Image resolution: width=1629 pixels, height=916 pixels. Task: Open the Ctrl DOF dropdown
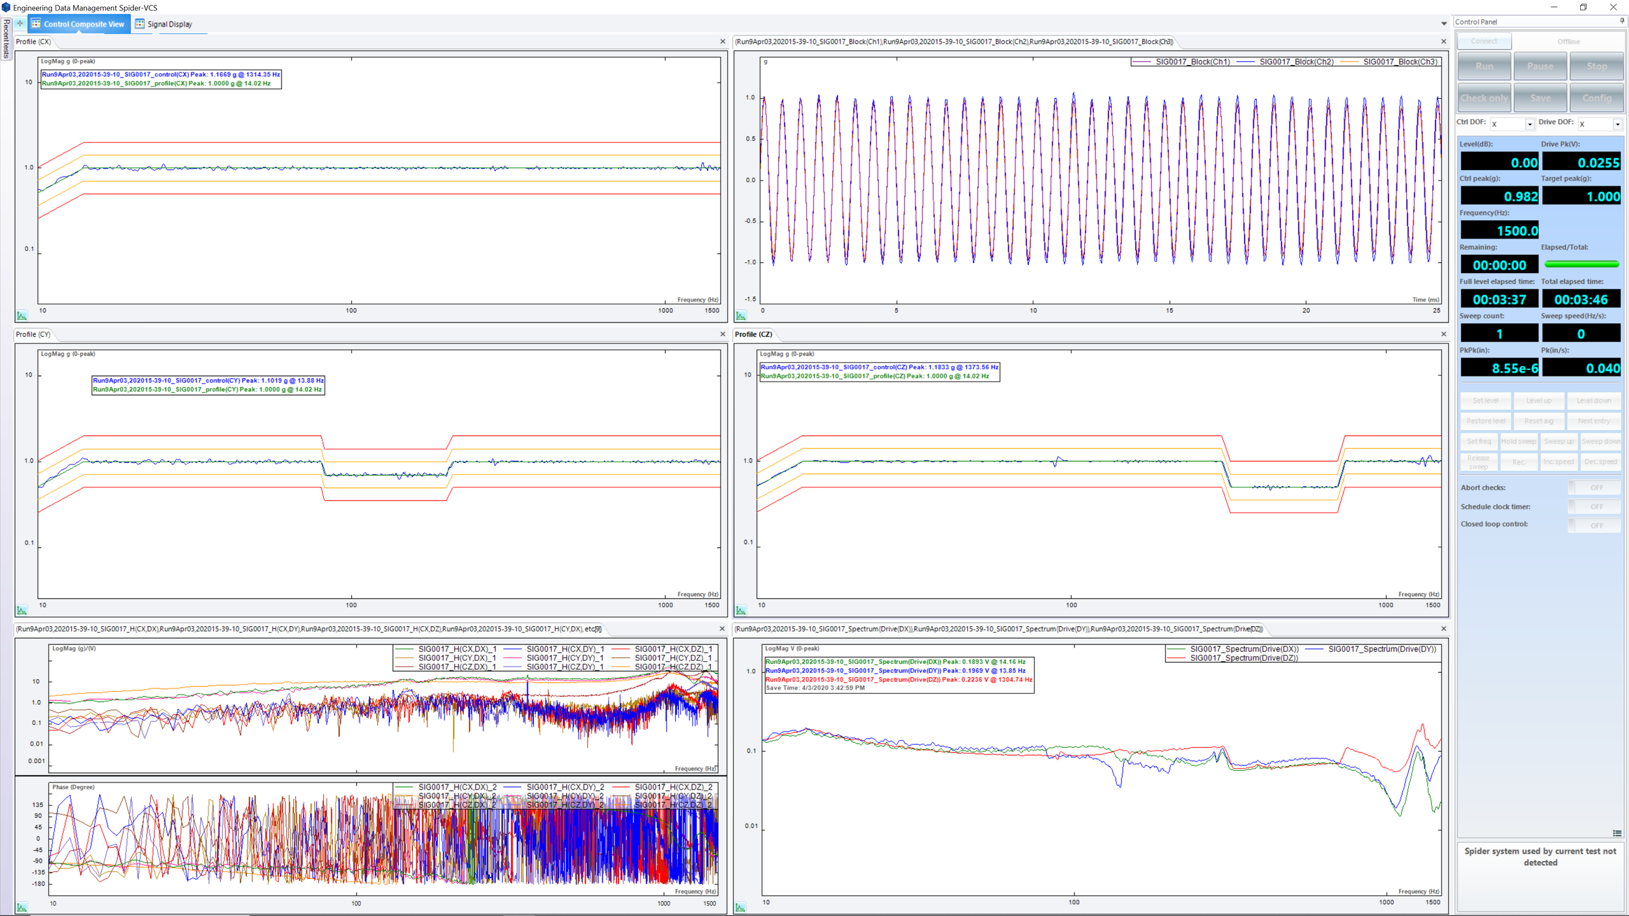point(1528,124)
